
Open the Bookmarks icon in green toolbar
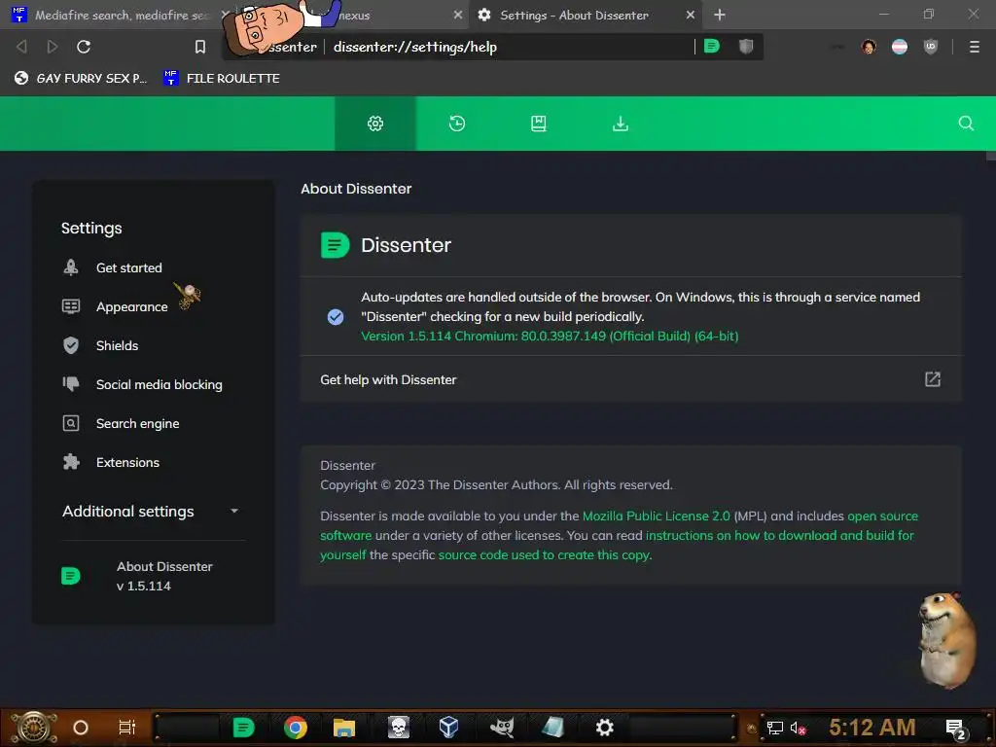tap(539, 124)
